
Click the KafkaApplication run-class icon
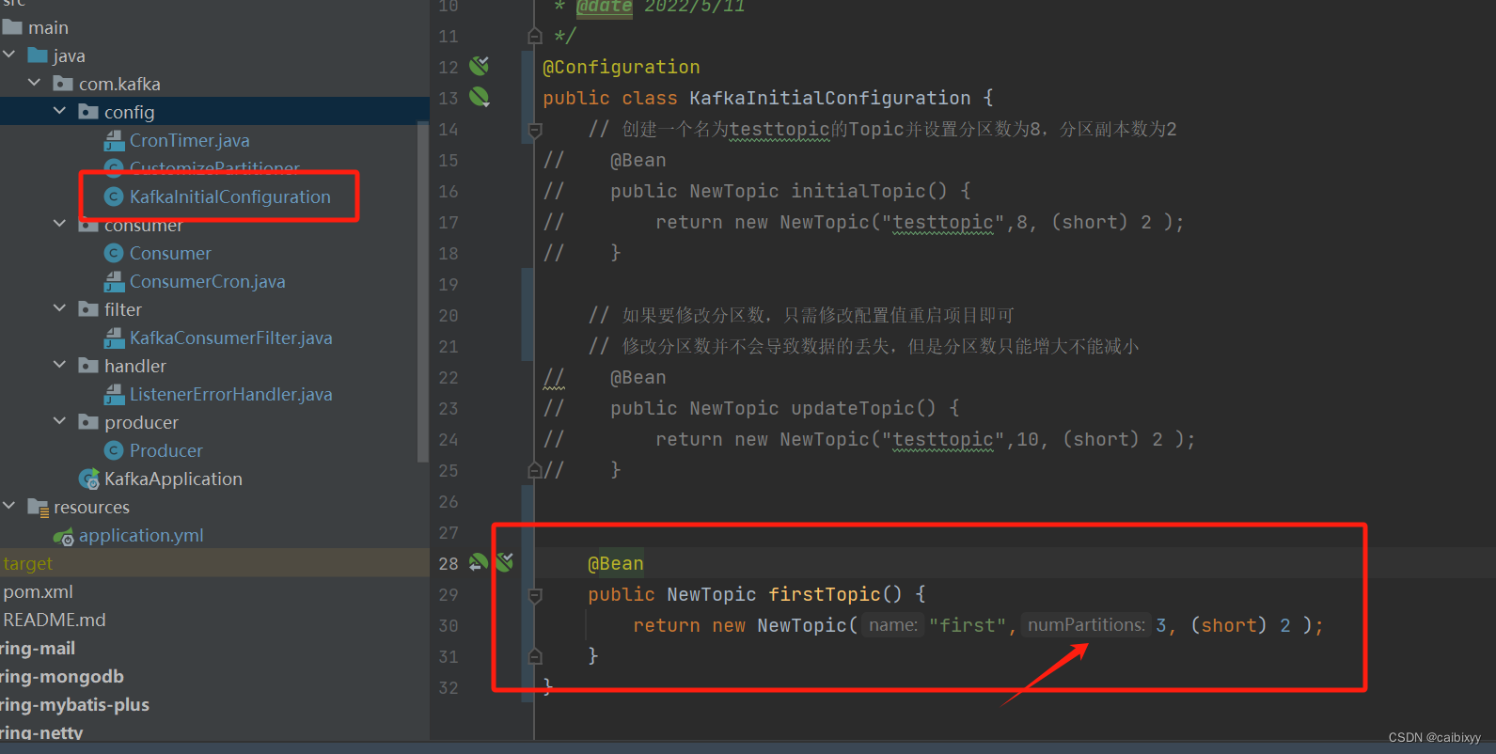point(89,479)
